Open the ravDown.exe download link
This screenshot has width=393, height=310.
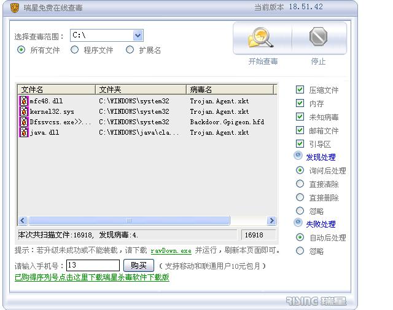[171, 251]
